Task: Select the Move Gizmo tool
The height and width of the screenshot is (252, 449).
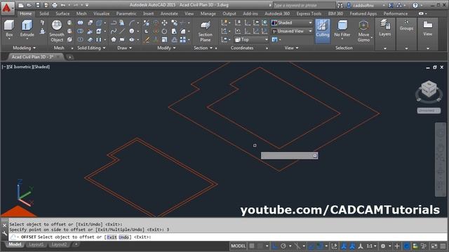Action: (x=363, y=31)
